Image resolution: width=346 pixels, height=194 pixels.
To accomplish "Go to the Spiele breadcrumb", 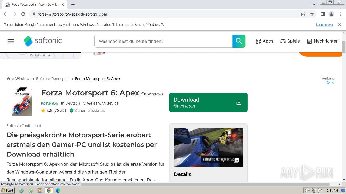I will [x=41, y=79].
